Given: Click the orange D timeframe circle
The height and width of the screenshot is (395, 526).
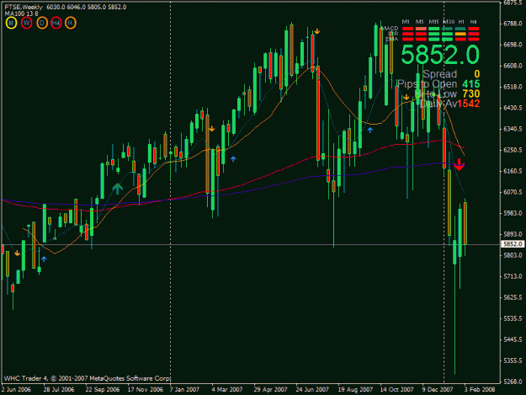Looking at the screenshot, I should pos(42,23).
